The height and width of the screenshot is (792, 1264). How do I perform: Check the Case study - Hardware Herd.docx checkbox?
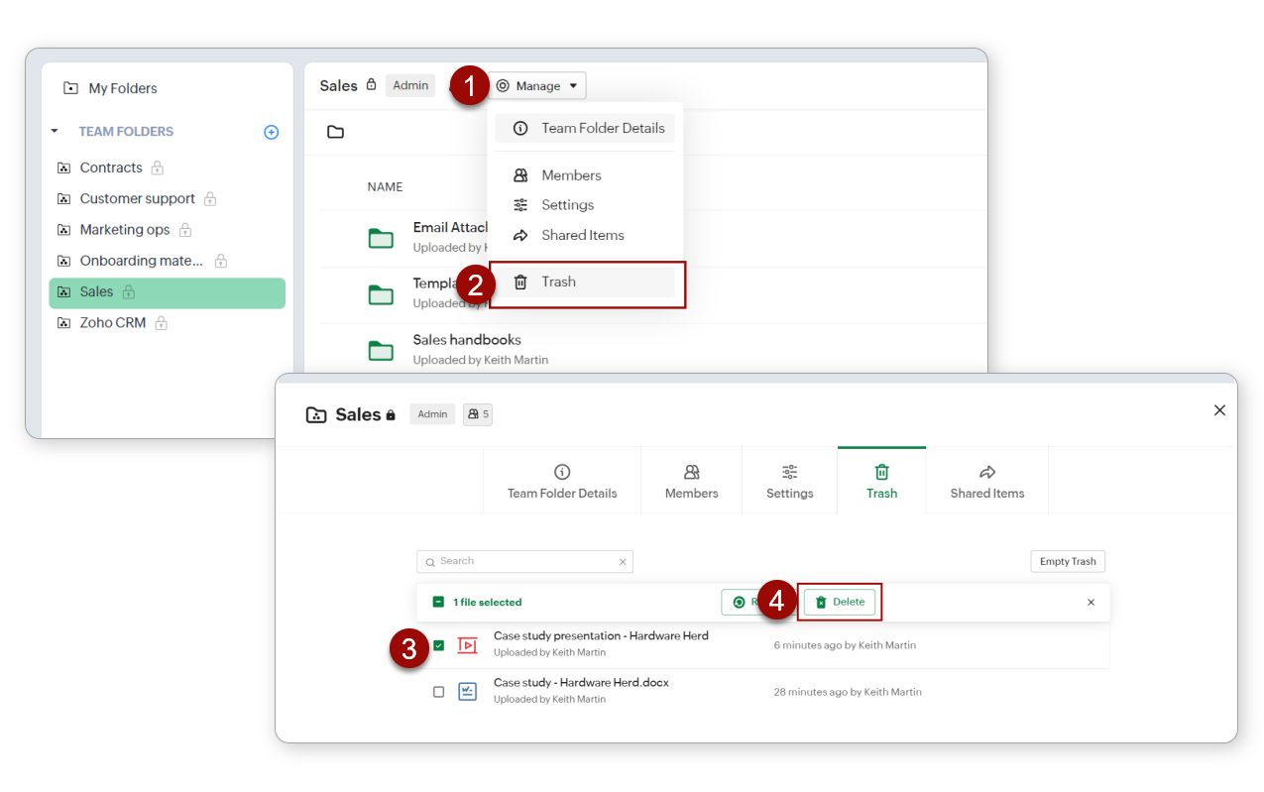(438, 692)
